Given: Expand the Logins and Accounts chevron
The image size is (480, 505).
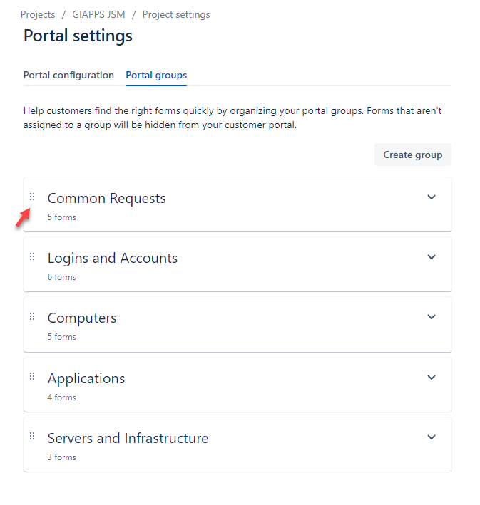Looking at the screenshot, I should tap(431, 257).
